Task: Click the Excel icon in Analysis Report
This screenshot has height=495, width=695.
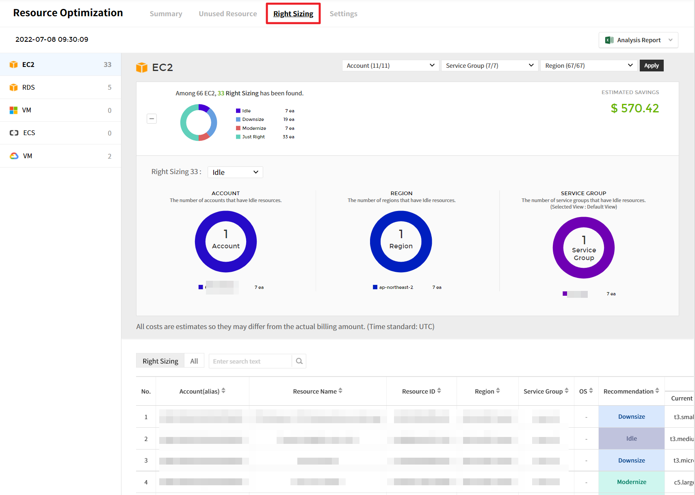Action: 609,40
